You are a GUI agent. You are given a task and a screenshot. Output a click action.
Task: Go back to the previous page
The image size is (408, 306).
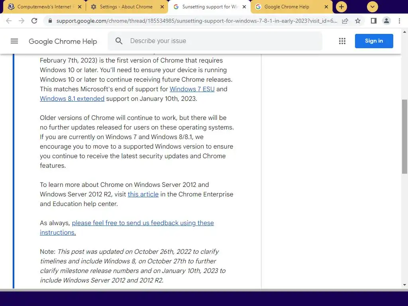(x=9, y=21)
